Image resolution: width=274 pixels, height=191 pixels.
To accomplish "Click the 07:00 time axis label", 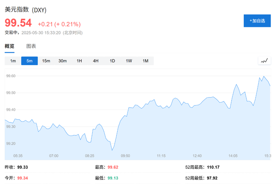I will [54, 156].
